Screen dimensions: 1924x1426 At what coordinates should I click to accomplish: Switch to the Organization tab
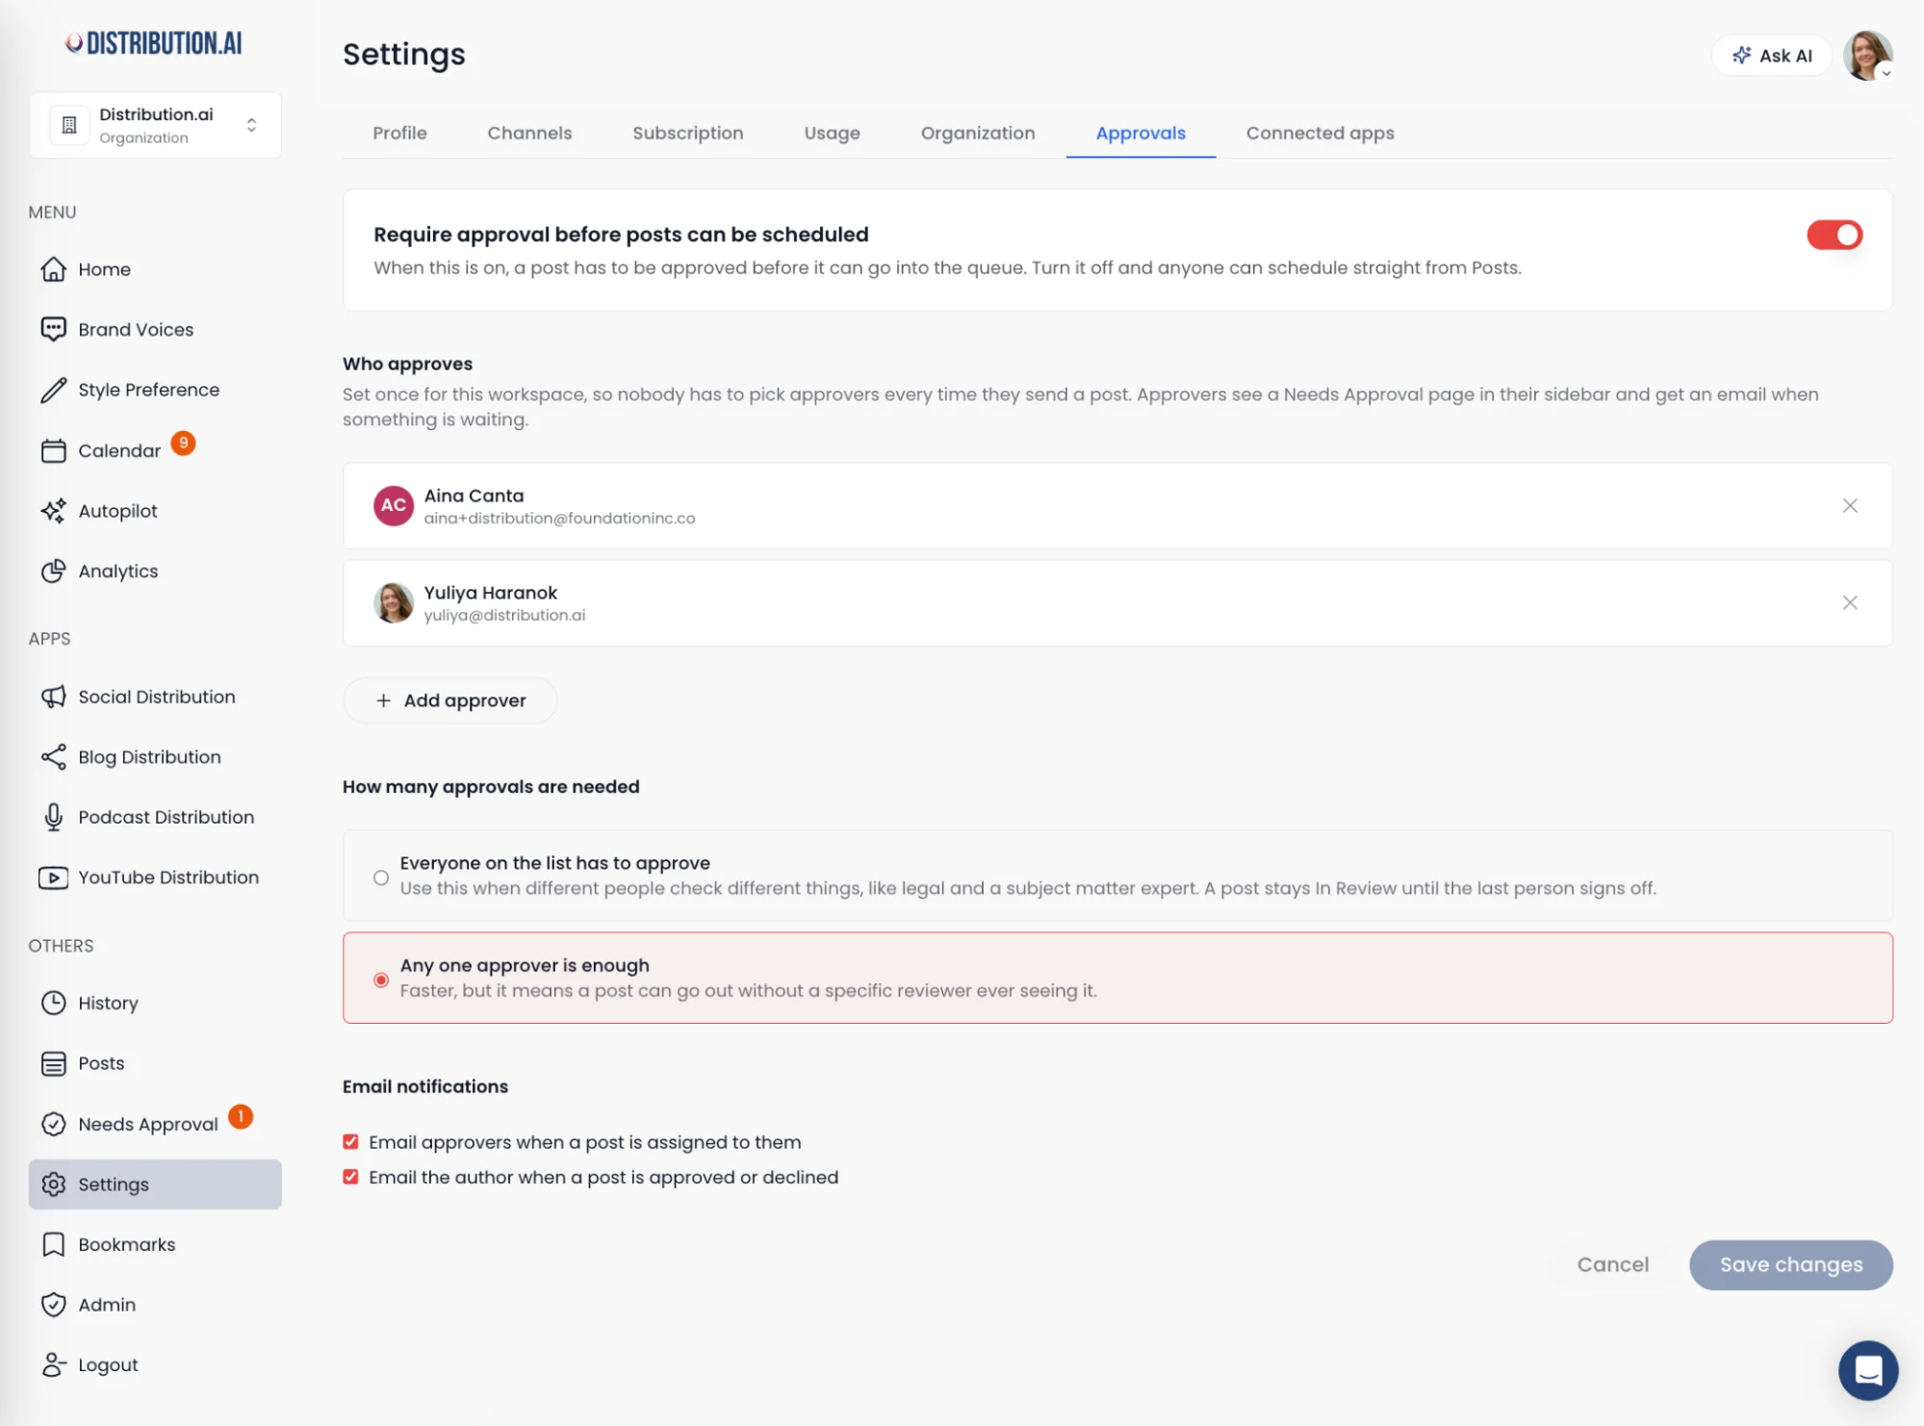(x=978, y=133)
